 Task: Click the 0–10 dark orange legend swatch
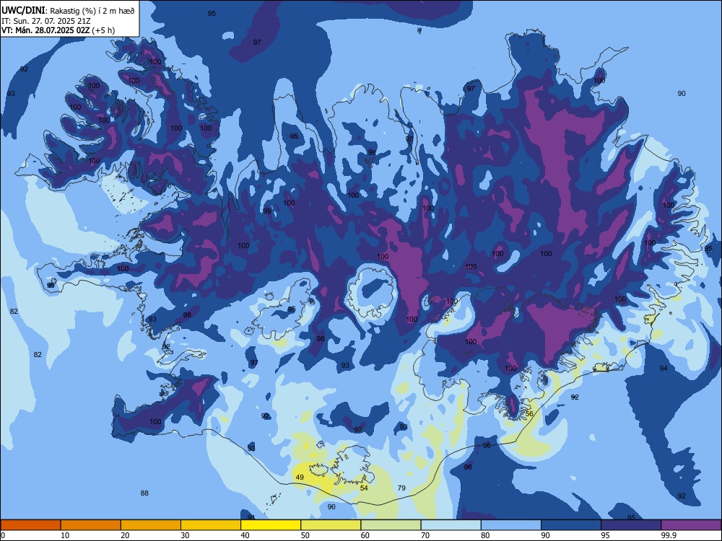click(30, 525)
